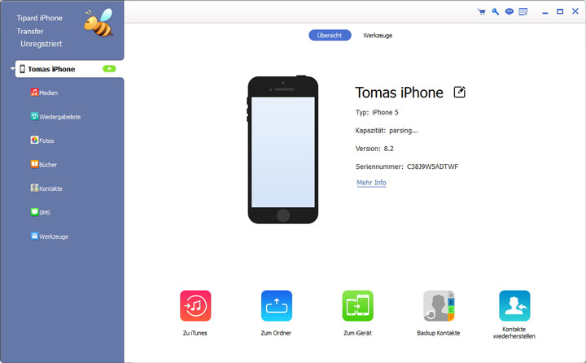This screenshot has width=586, height=363.
Task: Open the feedback speech bubble icon
Action: pyautogui.click(x=509, y=12)
